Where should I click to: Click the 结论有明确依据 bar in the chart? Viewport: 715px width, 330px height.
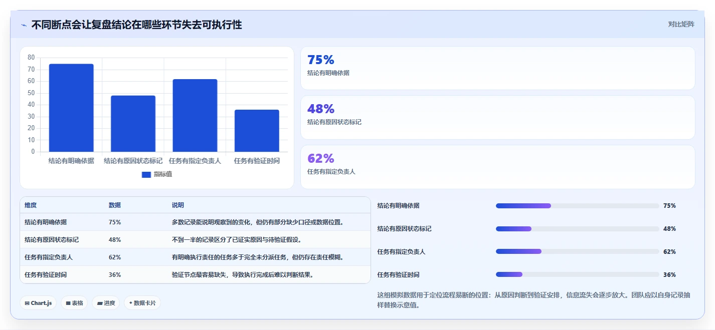[x=71, y=108]
